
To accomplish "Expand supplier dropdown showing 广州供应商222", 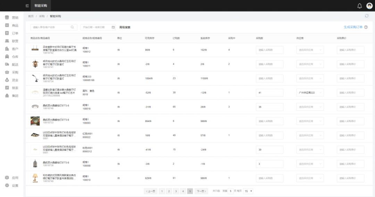I will pyautogui.click(x=310, y=93).
